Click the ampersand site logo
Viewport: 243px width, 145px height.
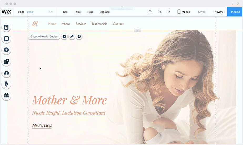pyautogui.click(x=35, y=24)
